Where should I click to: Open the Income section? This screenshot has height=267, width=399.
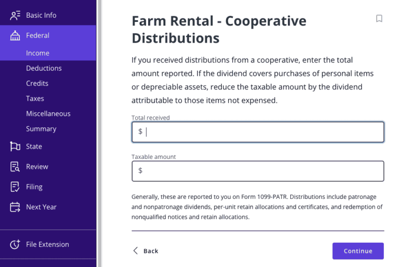click(38, 53)
